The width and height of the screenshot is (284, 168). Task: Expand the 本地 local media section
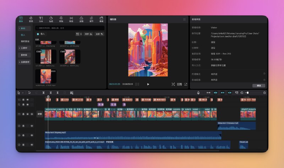click(x=24, y=29)
